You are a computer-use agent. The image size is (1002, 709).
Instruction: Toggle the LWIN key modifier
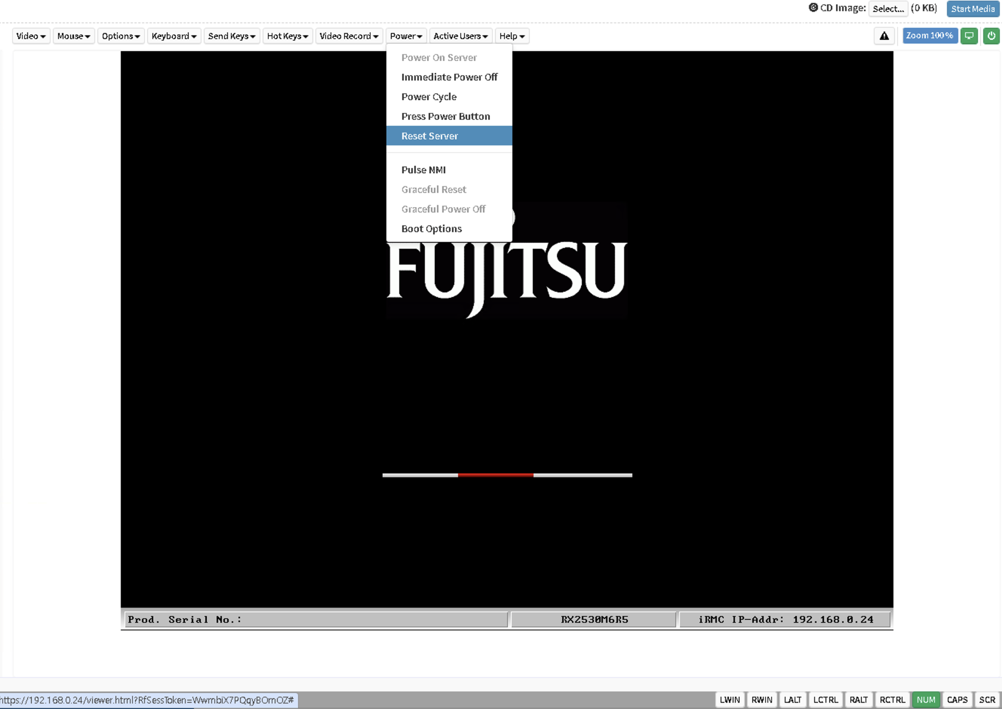(x=730, y=700)
